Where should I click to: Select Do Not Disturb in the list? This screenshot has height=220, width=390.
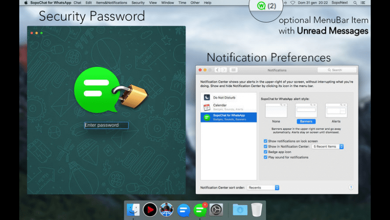tap(229, 97)
